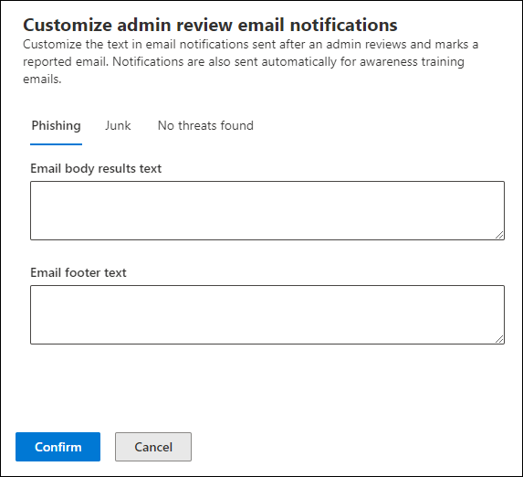Focus the Email footer text box
The width and height of the screenshot is (523, 477).
267,314
